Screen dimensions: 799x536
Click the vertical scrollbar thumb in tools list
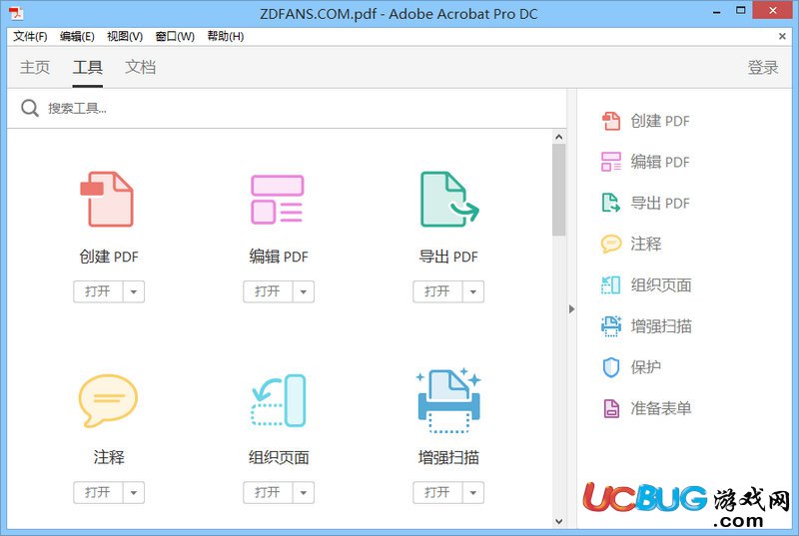tap(558, 190)
